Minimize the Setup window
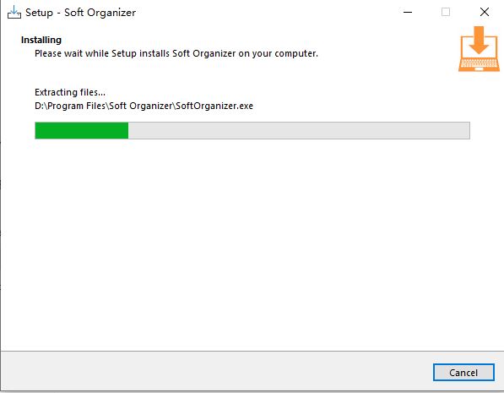 click(x=408, y=12)
